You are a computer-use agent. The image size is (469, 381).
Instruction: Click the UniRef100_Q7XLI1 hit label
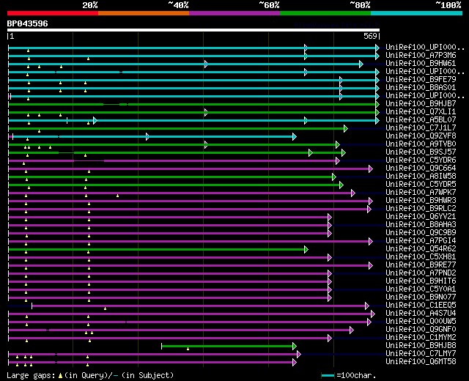(421, 112)
